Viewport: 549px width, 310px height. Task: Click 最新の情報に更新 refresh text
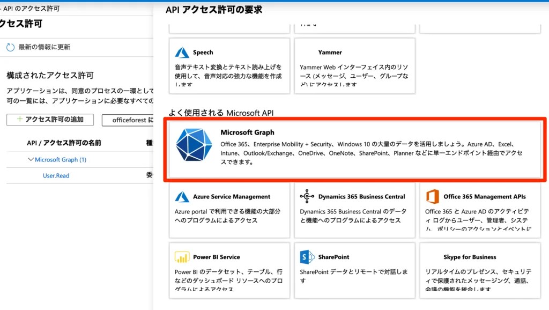(44, 47)
